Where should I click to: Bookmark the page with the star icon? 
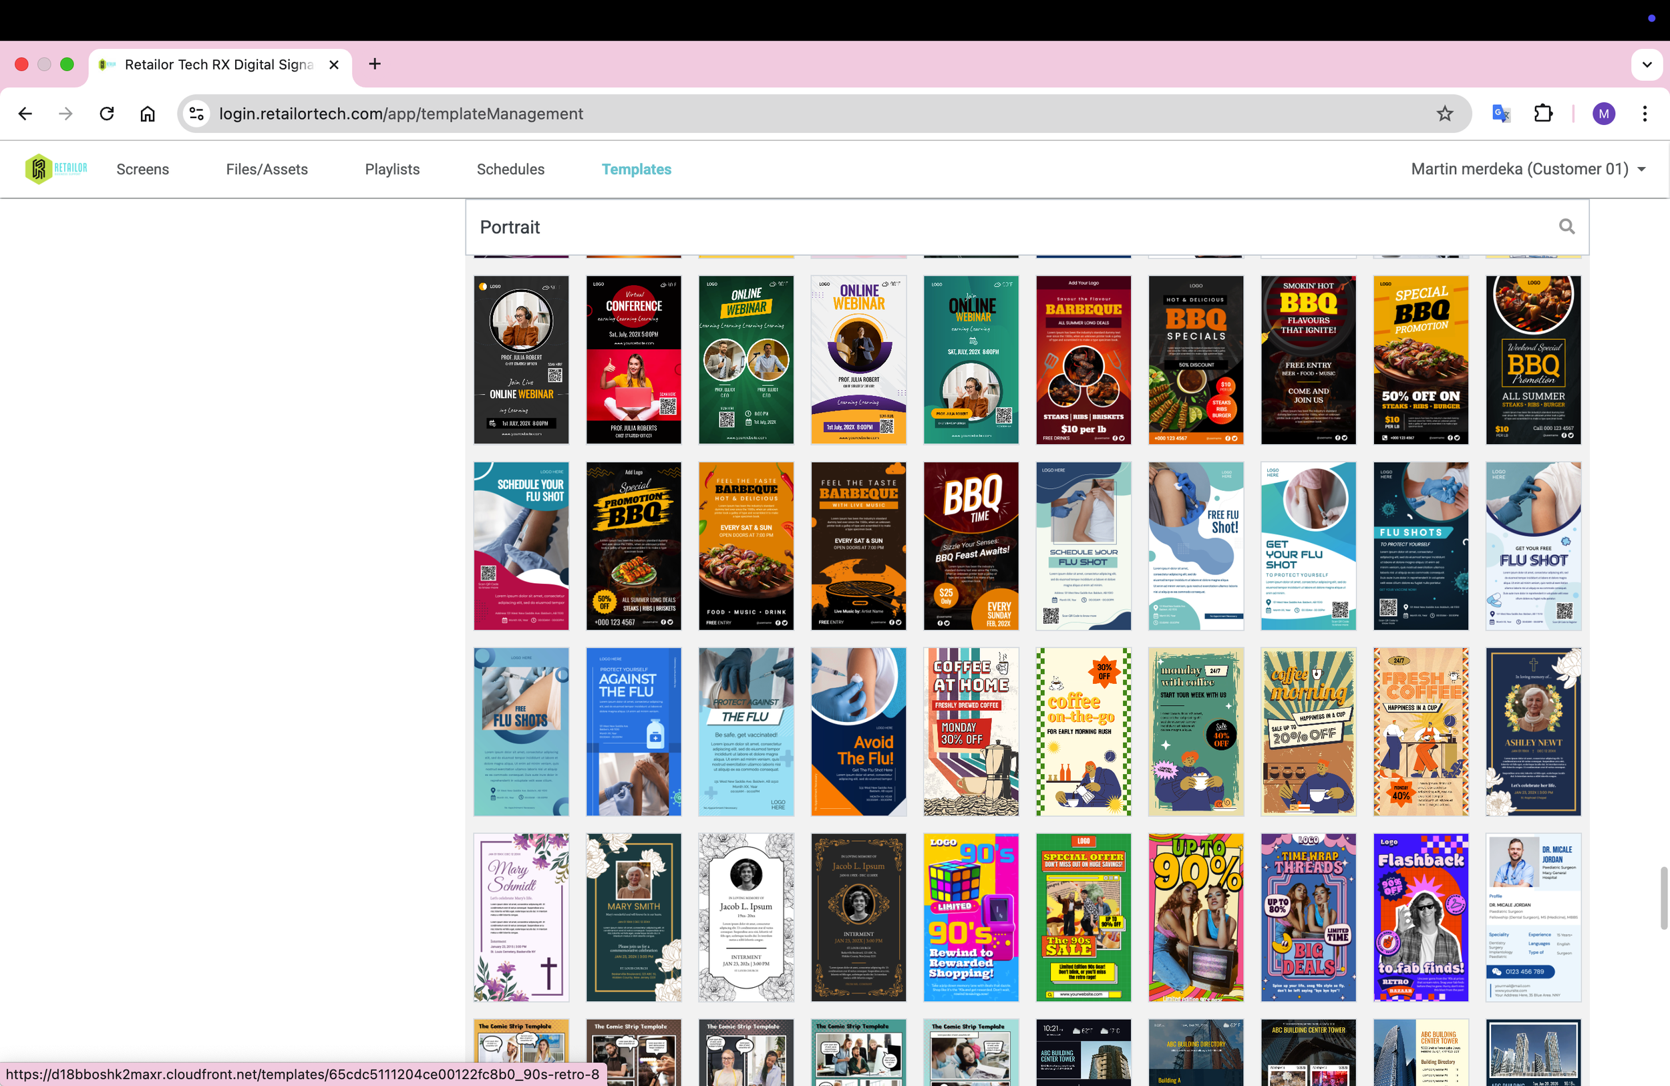(x=1445, y=113)
